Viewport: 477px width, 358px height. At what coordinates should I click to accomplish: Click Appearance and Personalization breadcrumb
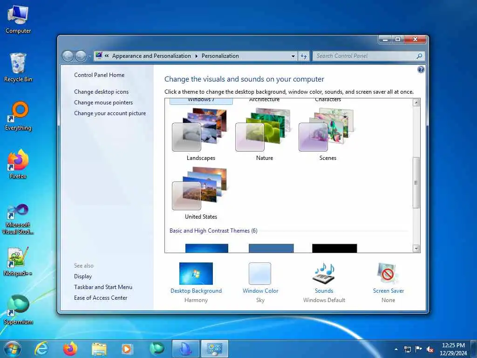(x=151, y=56)
